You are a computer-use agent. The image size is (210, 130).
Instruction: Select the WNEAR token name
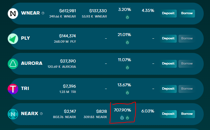(x=31, y=13)
